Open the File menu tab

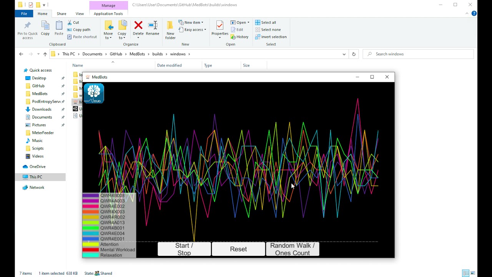point(24,14)
